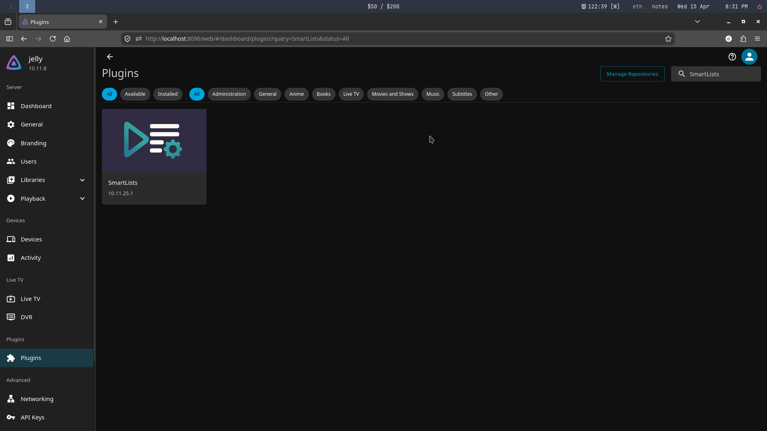Click the SmartLists version 10.11.25.1 text
The height and width of the screenshot is (431, 767).
click(x=121, y=194)
